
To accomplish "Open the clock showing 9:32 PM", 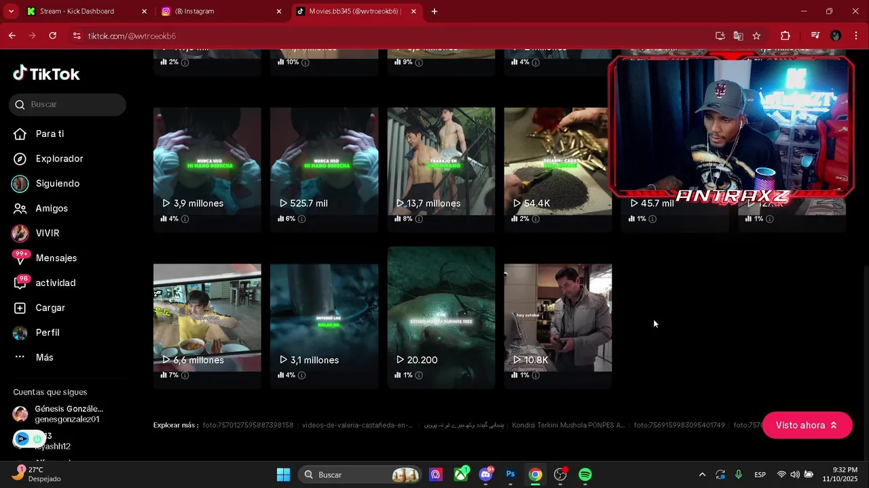I will click(x=840, y=474).
